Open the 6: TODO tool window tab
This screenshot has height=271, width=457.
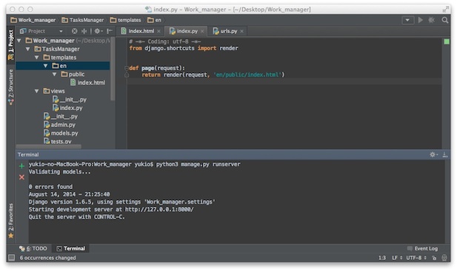tap(33, 249)
